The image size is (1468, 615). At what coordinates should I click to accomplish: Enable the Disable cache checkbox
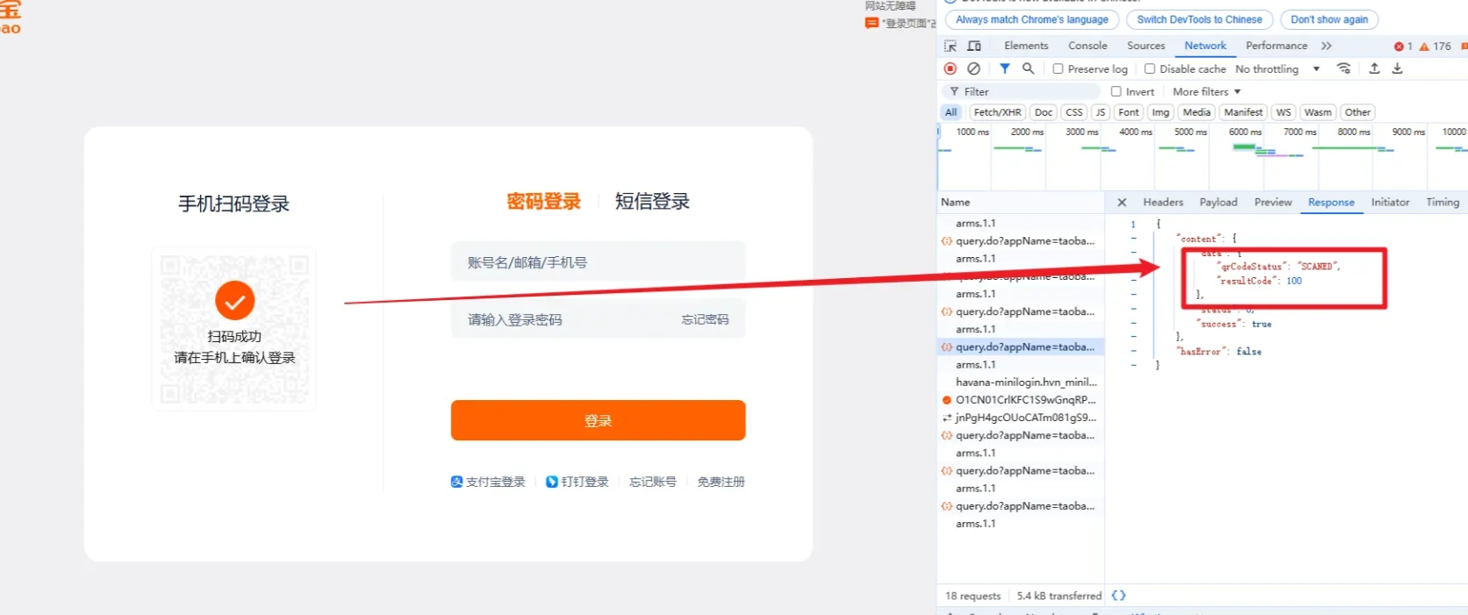(1149, 68)
